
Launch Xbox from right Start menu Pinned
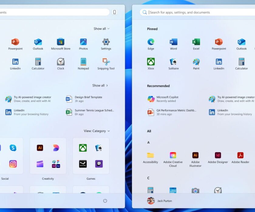point(151,64)
